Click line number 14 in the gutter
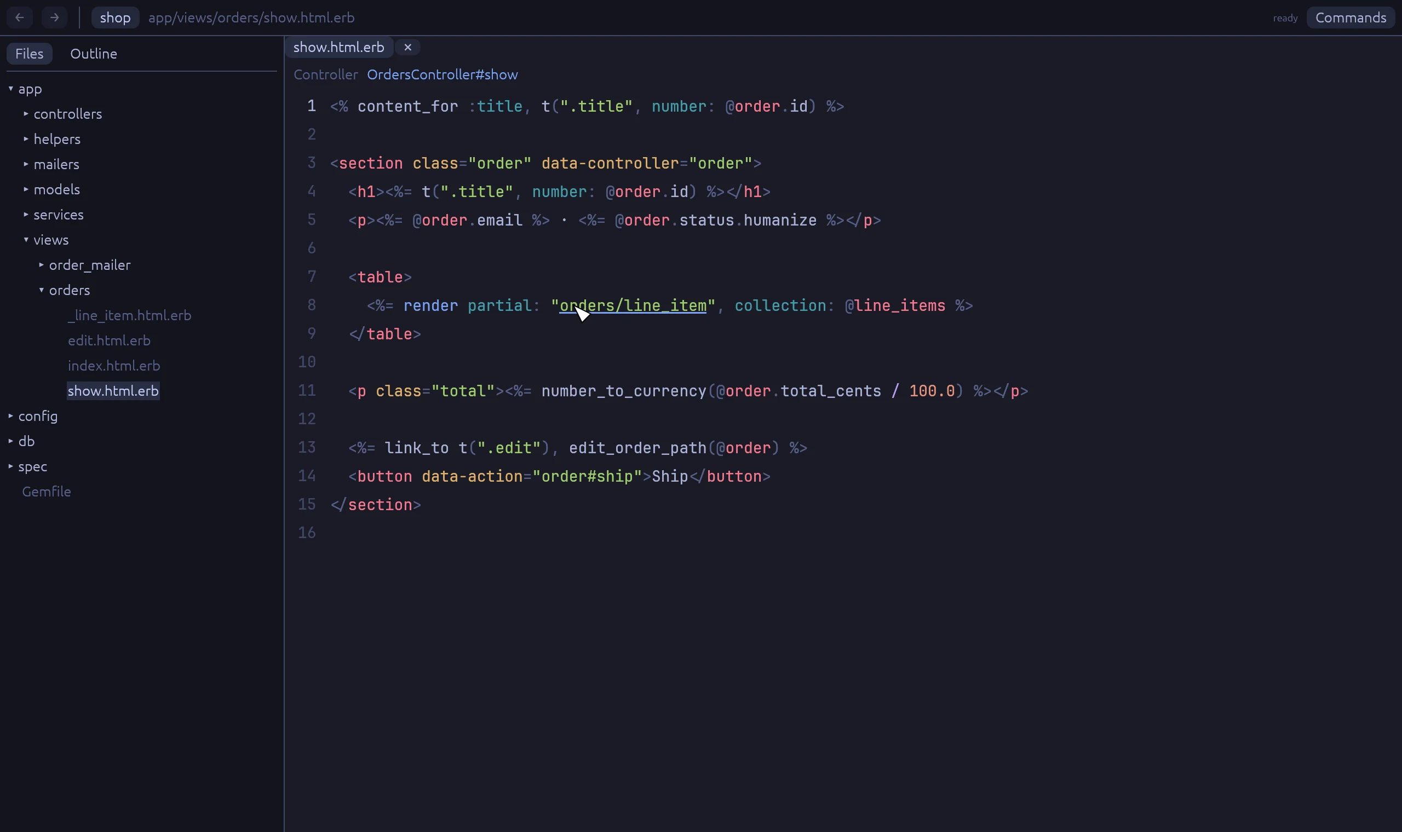The height and width of the screenshot is (832, 1402). click(307, 476)
